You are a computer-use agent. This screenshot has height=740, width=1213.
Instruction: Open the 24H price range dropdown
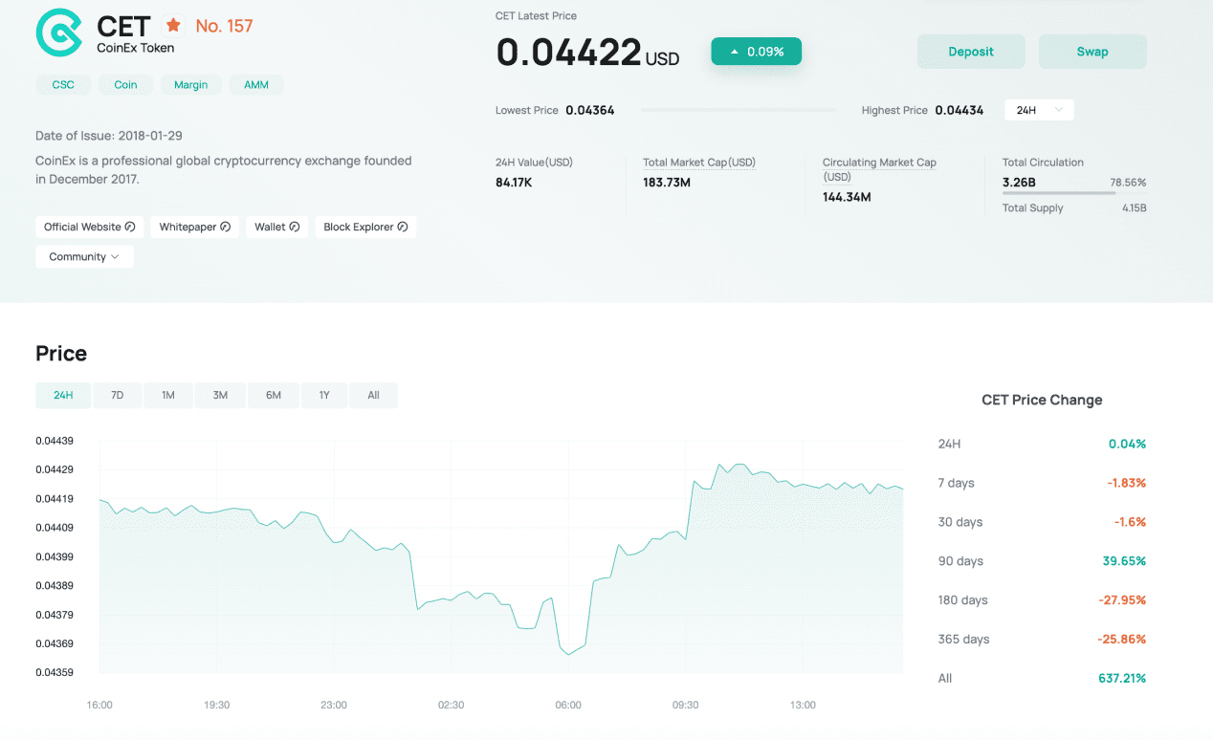point(1039,110)
